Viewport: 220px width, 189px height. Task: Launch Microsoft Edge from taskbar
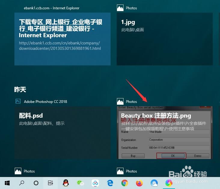click(x=110, y=183)
